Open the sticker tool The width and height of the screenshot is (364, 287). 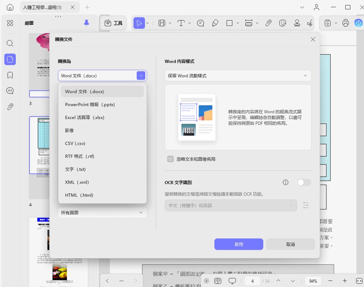point(282,23)
